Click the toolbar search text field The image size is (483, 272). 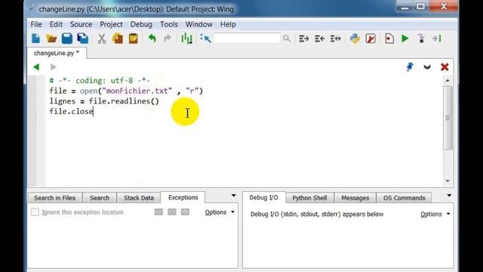pos(247,39)
